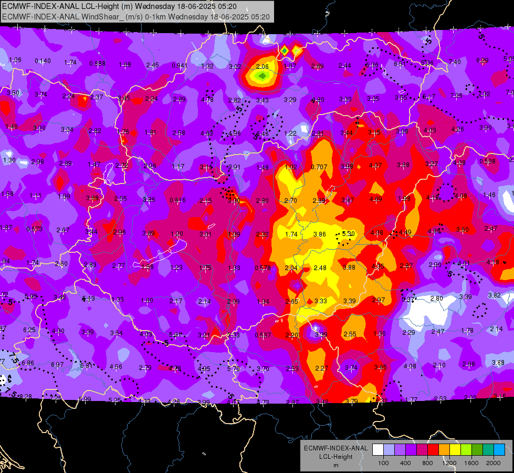Click the legend label 1600
Image resolution: width=514 pixels, height=473 pixels.
point(471,463)
